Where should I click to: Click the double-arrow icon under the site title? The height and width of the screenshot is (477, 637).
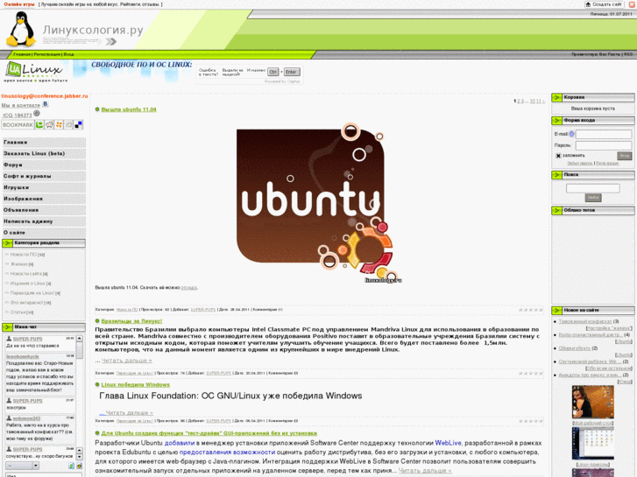click(111, 41)
